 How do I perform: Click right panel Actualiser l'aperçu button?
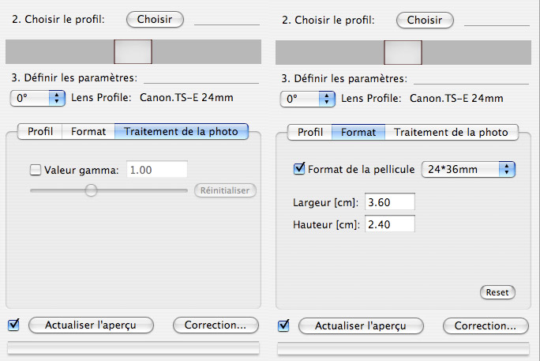(361, 326)
